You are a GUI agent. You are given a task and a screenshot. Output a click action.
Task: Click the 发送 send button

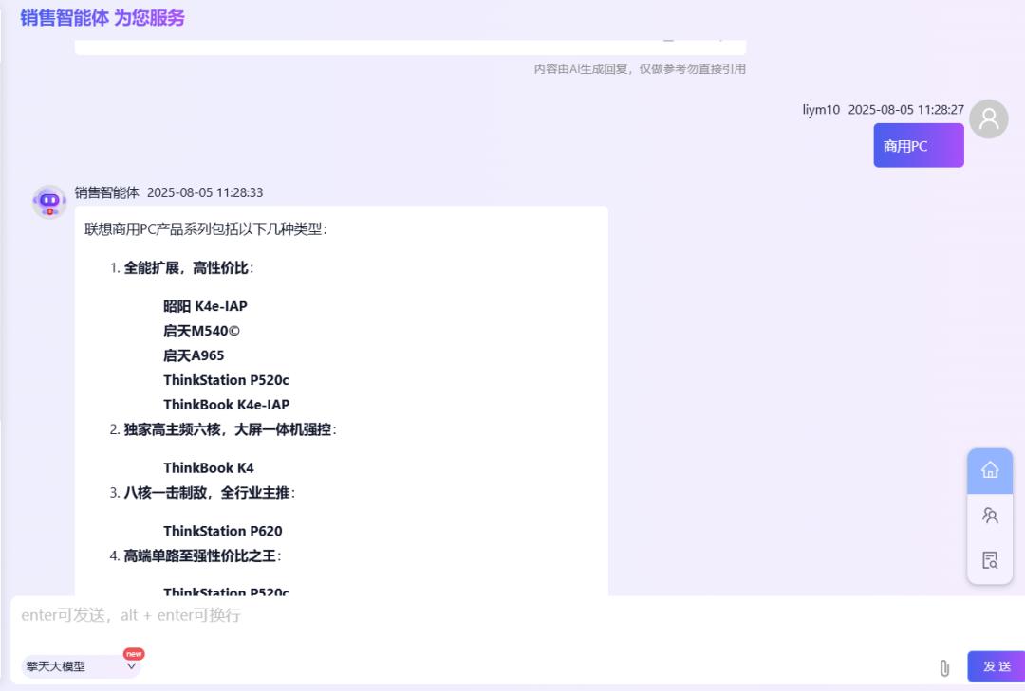point(997,666)
